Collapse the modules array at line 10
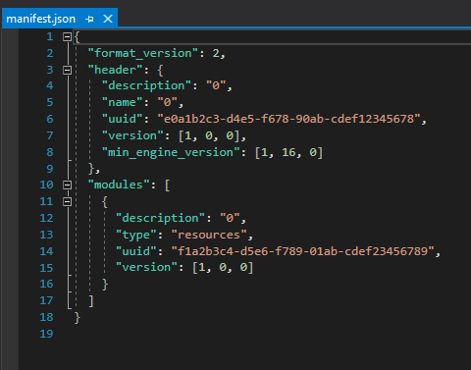 click(67, 185)
